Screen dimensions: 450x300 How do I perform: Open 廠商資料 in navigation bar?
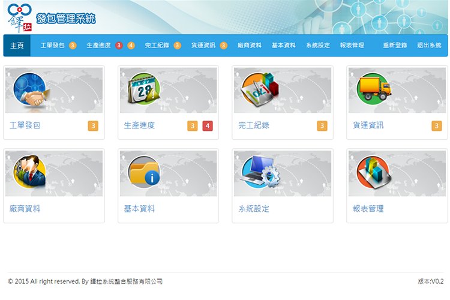pos(250,46)
